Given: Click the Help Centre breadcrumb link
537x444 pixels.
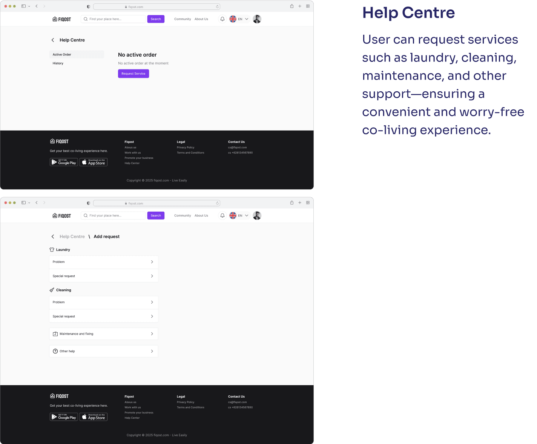Looking at the screenshot, I should pos(72,237).
